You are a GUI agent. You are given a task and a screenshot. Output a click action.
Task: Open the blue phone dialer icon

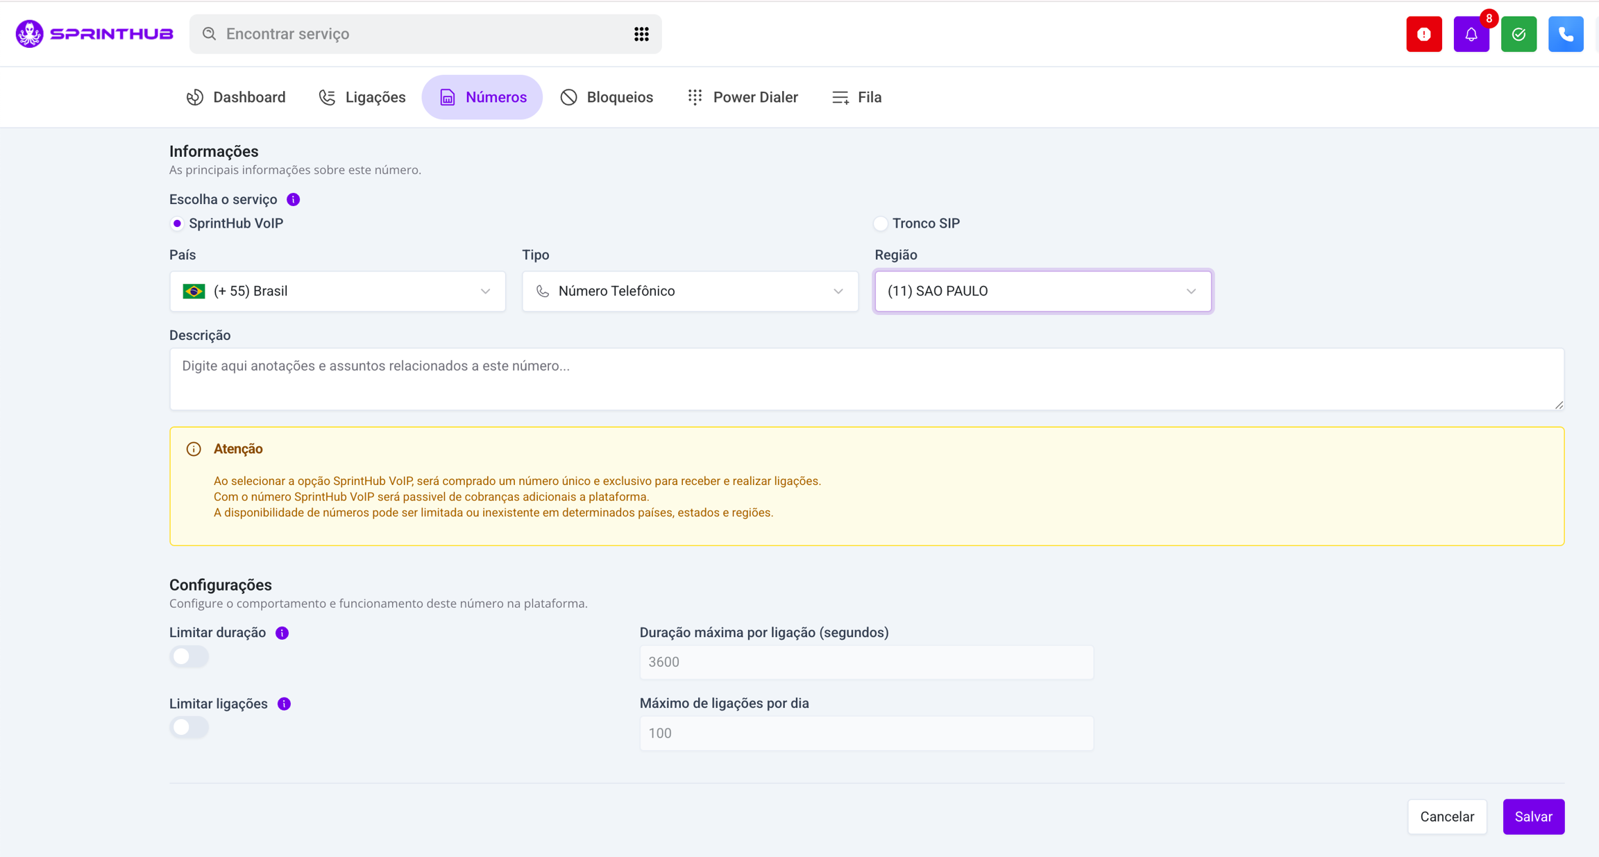(x=1566, y=34)
